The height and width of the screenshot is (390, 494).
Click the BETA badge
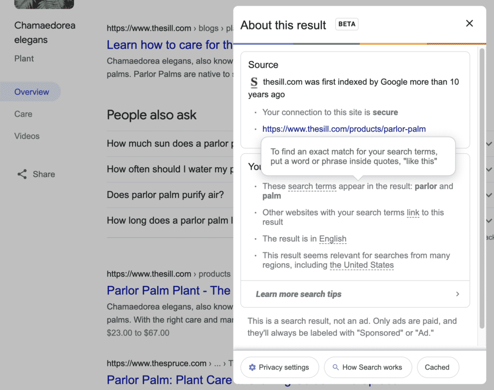coord(346,24)
